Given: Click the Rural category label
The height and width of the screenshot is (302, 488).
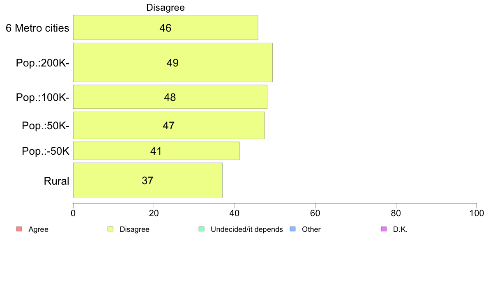Looking at the screenshot, I should click(56, 181).
